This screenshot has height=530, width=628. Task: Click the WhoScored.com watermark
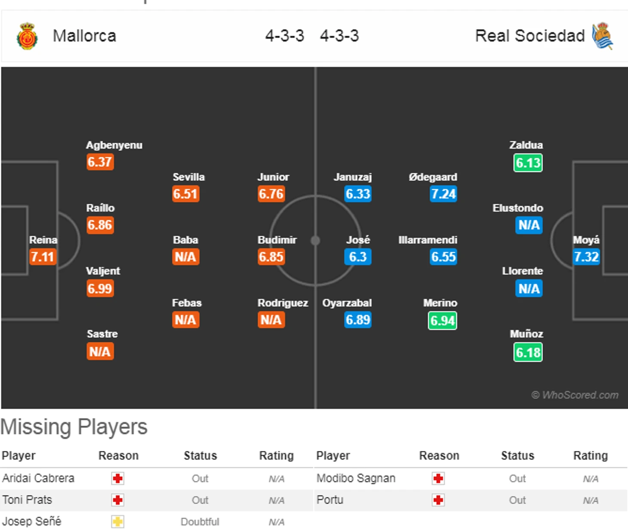pos(575,395)
